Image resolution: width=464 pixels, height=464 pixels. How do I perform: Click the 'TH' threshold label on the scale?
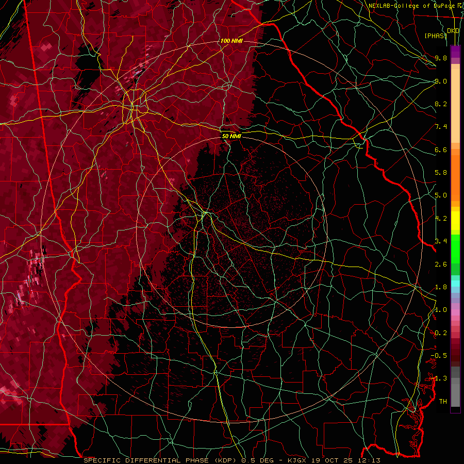443,402
